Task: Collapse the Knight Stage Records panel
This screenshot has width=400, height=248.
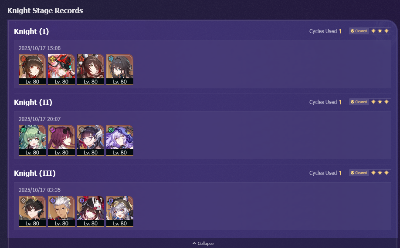Action: coord(203,243)
